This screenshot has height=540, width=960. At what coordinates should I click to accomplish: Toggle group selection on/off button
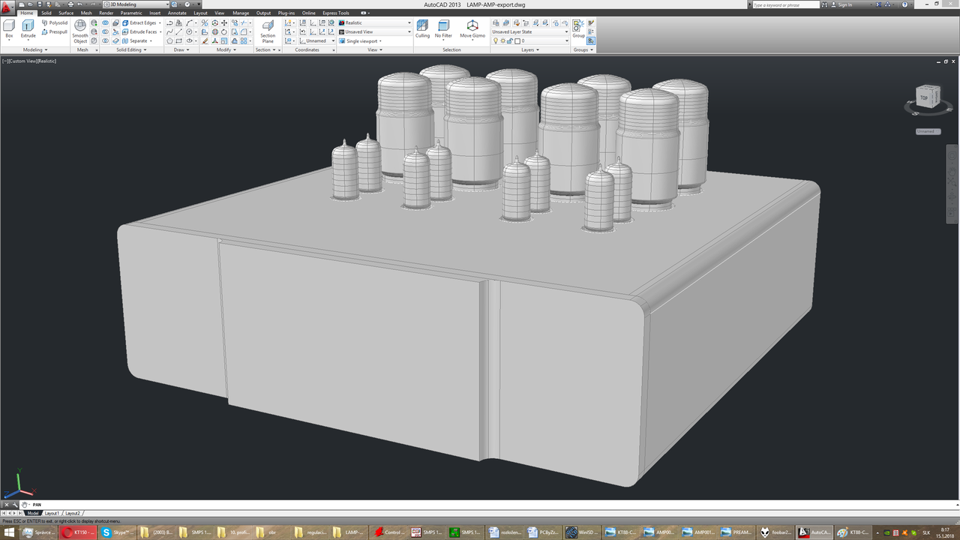[x=591, y=41]
